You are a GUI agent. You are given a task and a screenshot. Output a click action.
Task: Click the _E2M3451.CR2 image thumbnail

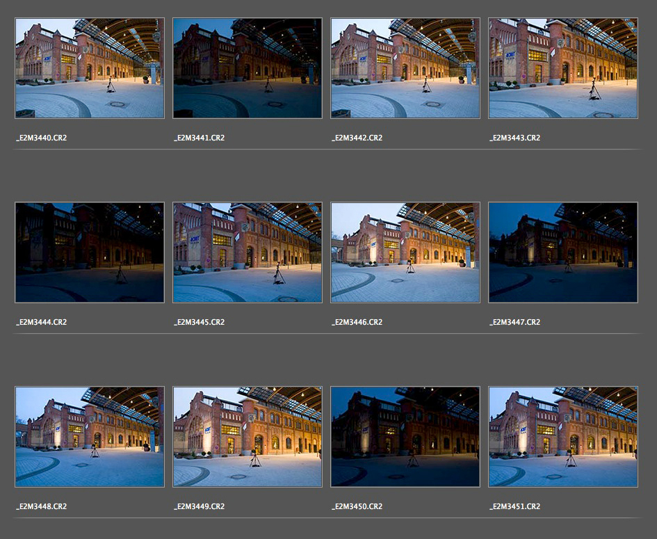563,437
